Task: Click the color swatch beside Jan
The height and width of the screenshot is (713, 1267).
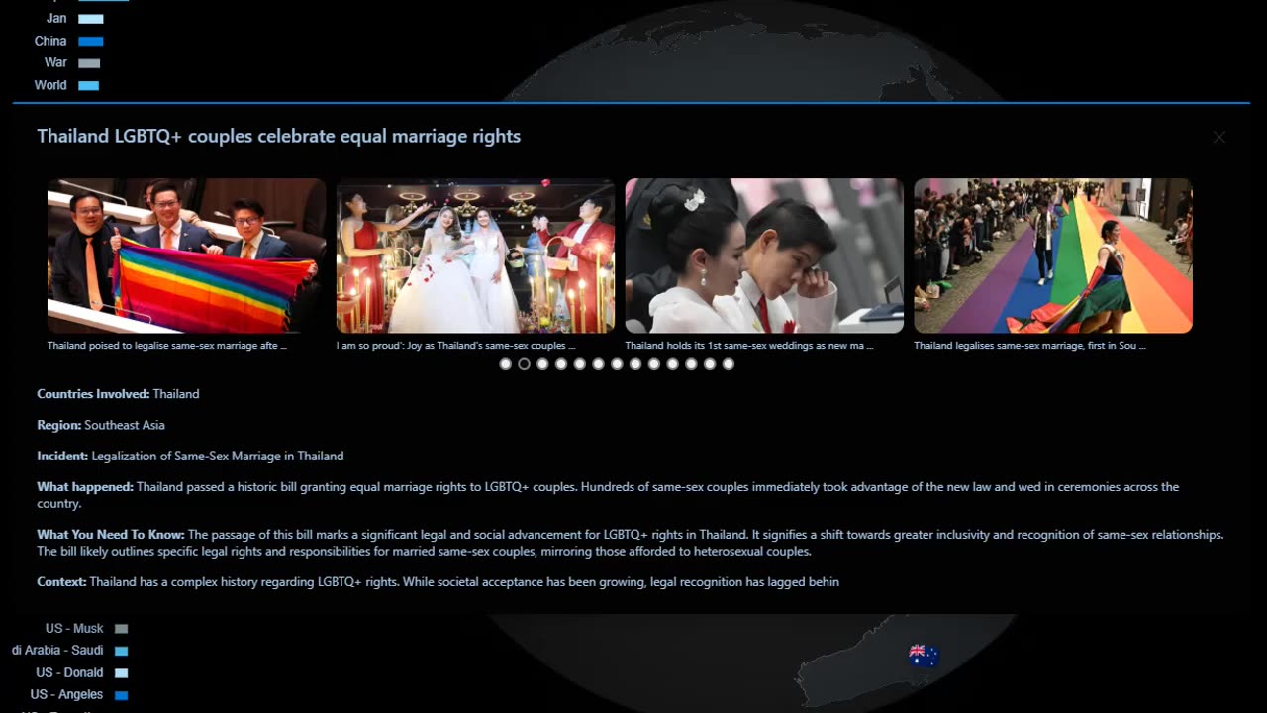Action: (x=91, y=19)
